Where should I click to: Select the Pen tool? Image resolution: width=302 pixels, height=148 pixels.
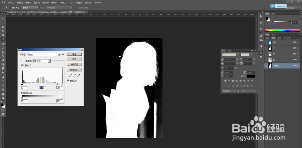[x=3, y=77]
